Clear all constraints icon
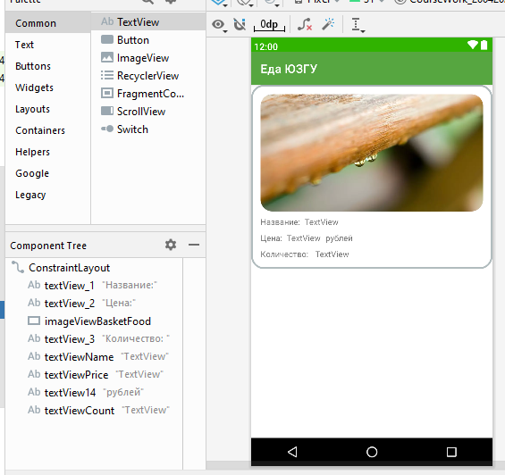 click(x=305, y=24)
